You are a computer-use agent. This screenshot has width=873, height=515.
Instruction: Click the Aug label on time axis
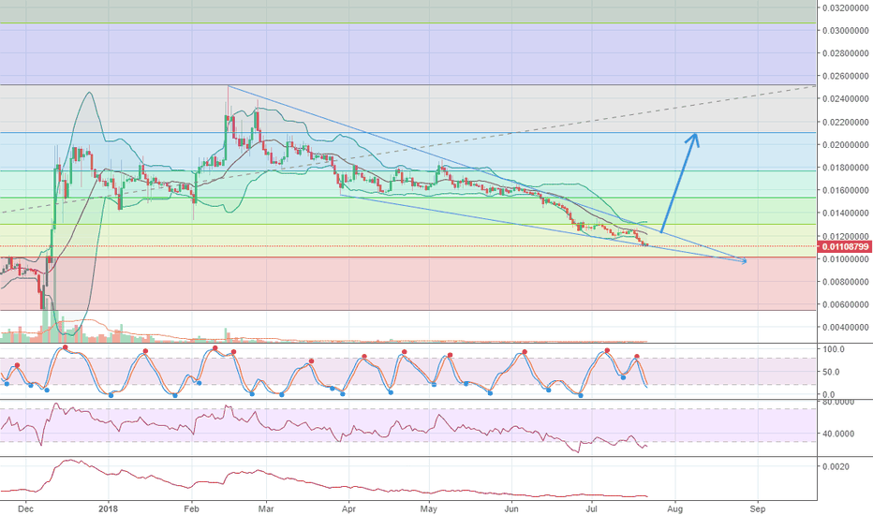click(674, 508)
